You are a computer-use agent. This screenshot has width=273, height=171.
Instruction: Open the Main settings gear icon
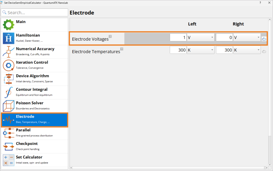(8, 25)
